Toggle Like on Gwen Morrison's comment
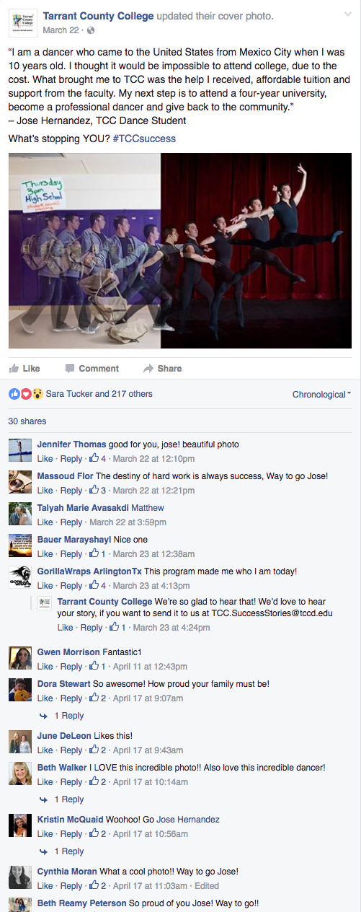This screenshot has height=912, width=361. point(45,667)
